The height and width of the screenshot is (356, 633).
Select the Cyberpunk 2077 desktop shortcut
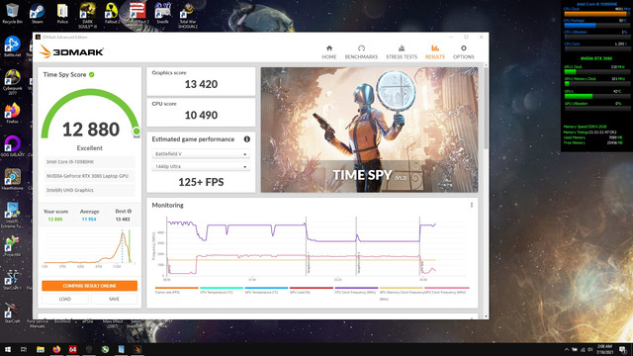point(13,82)
